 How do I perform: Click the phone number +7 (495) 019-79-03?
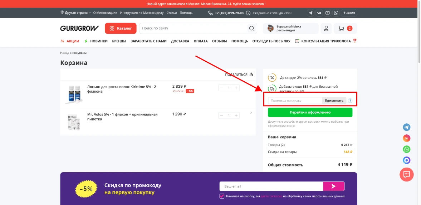point(229,13)
